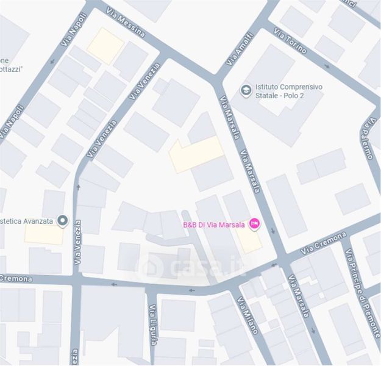Click the school icon for Istituto Comprensivo Statale

pyautogui.click(x=246, y=91)
